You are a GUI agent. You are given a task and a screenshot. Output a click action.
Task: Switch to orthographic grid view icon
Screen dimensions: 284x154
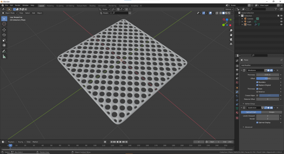pyautogui.click(x=231, y=44)
